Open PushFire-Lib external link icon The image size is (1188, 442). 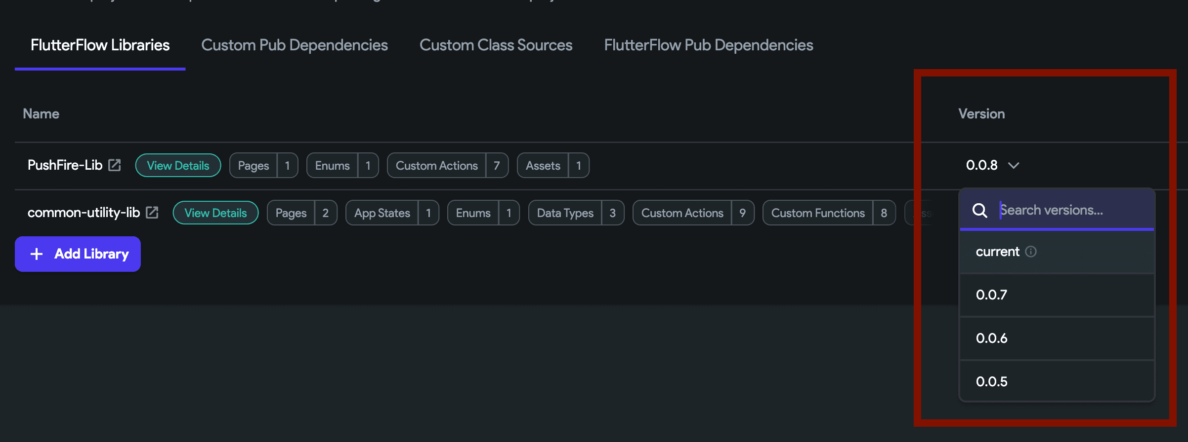pyautogui.click(x=115, y=165)
